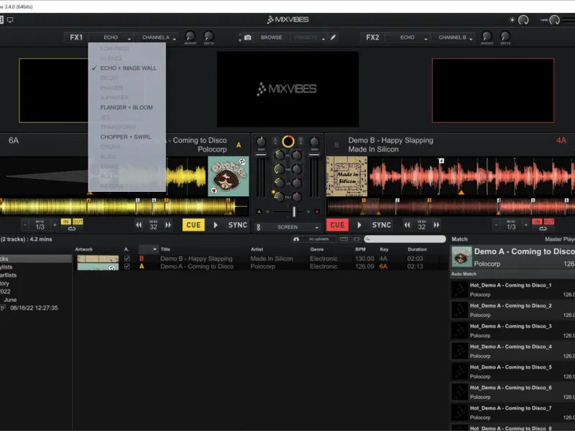
Task: Toggle deck B loop IN point
Action: pyautogui.click(x=537, y=222)
